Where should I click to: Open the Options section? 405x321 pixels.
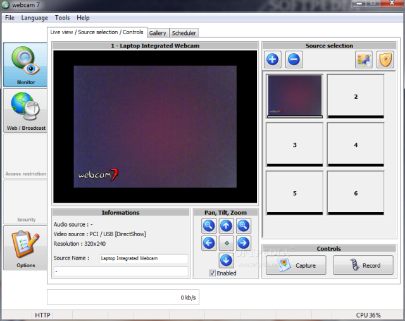[25, 248]
